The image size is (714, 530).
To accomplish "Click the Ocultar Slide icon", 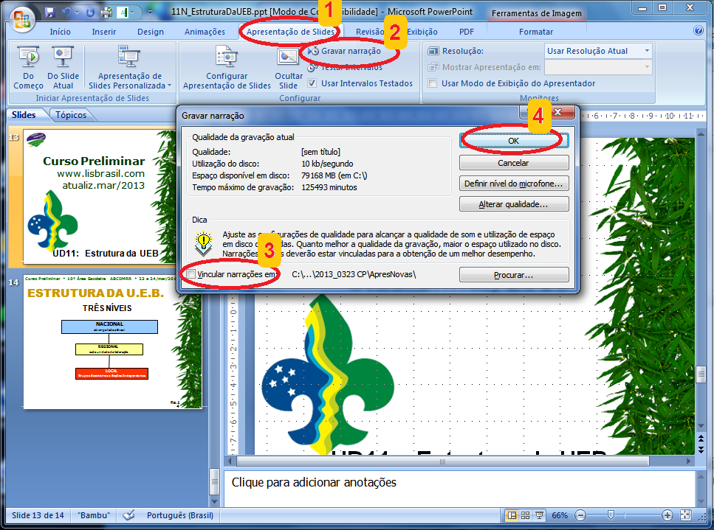I will tap(288, 68).
